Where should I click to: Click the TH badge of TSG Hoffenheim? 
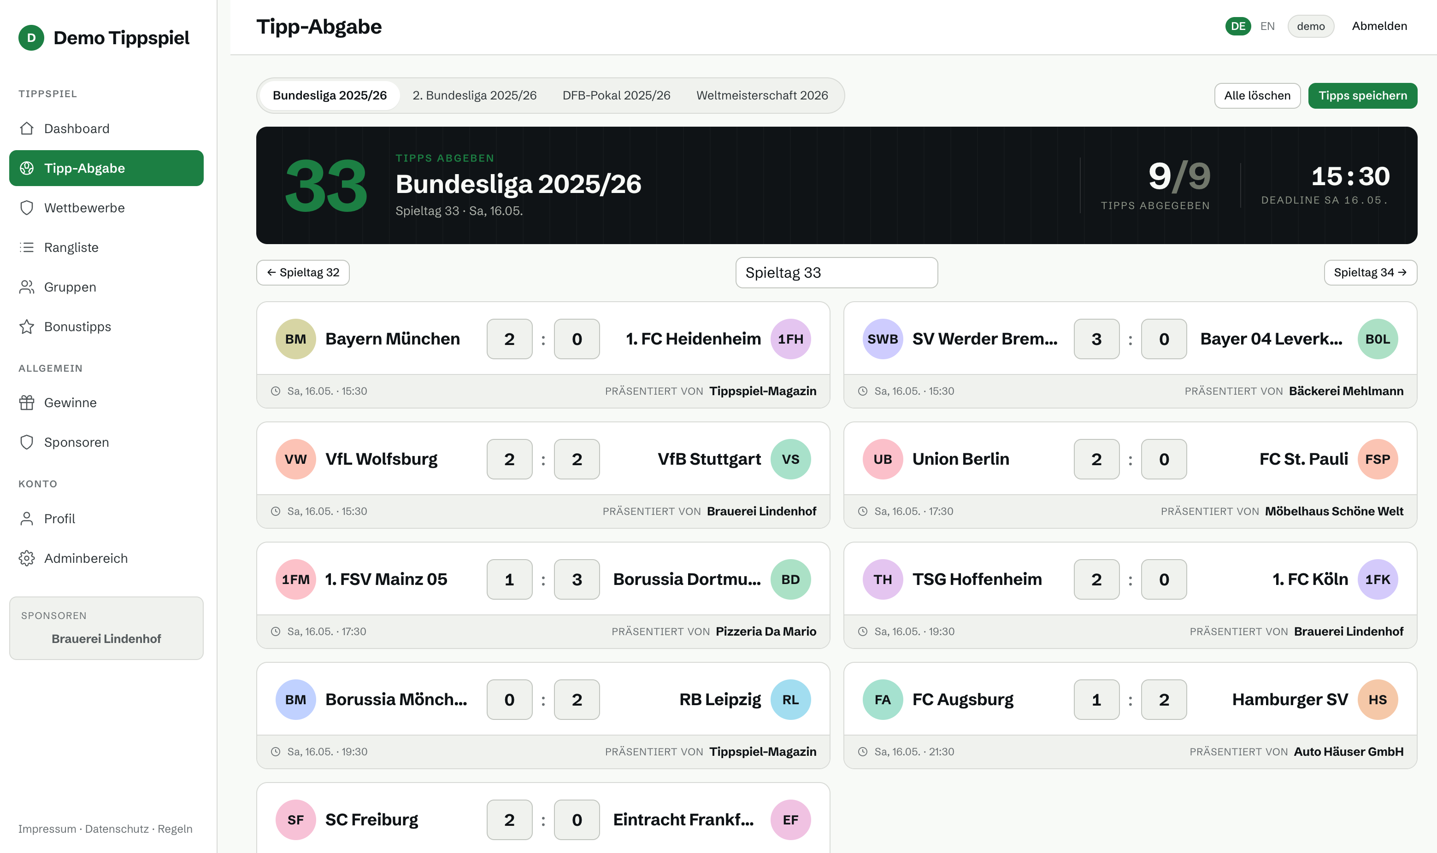click(x=883, y=579)
